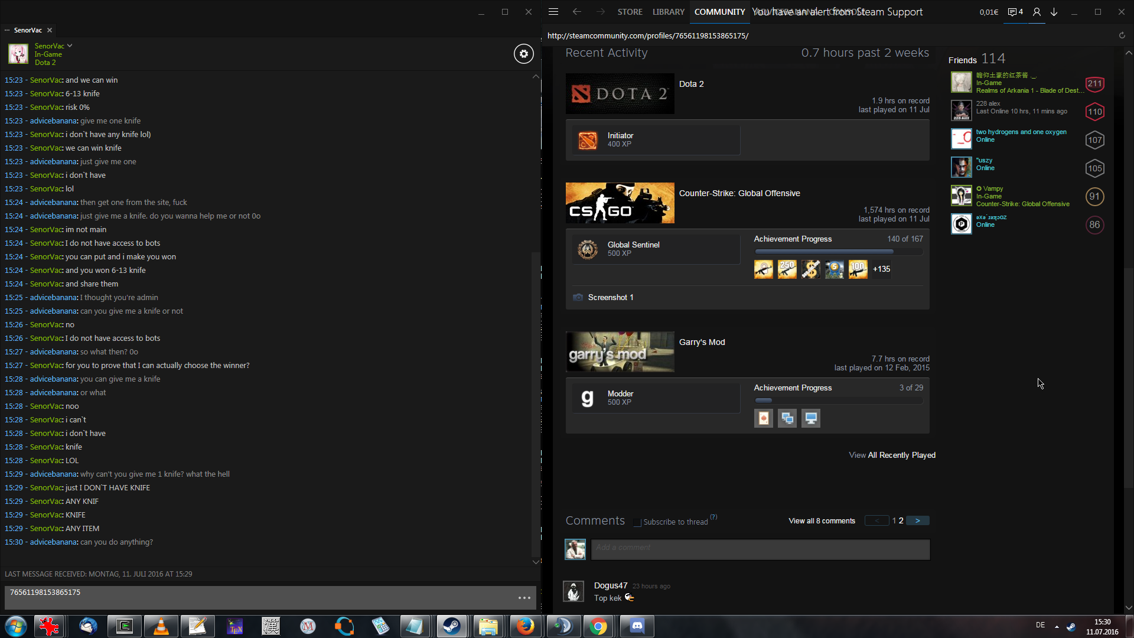Click the friends account icon in header
The image size is (1134, 638).
[x=1037, y=12]
